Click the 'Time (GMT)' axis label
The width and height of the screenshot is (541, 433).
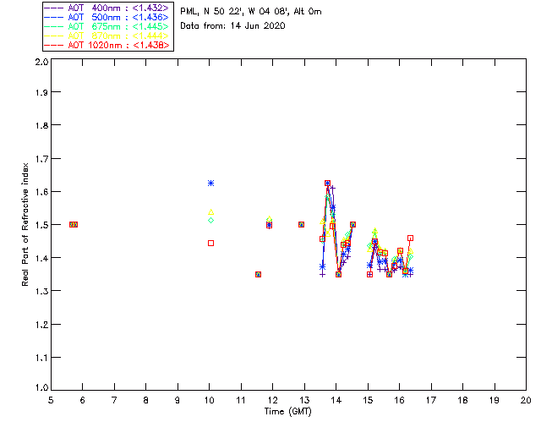287,412
